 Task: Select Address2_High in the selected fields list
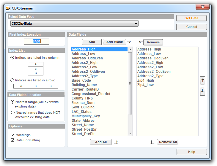tap(167, 63)
